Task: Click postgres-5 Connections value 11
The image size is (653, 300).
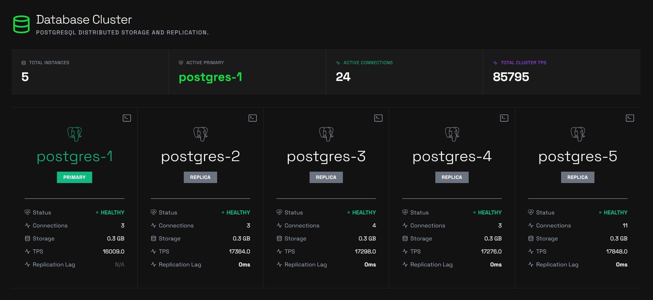Action: 625,226
